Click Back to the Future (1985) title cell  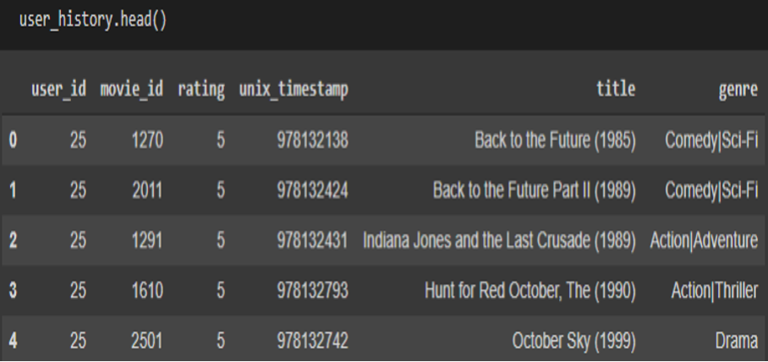click(555, 140)
